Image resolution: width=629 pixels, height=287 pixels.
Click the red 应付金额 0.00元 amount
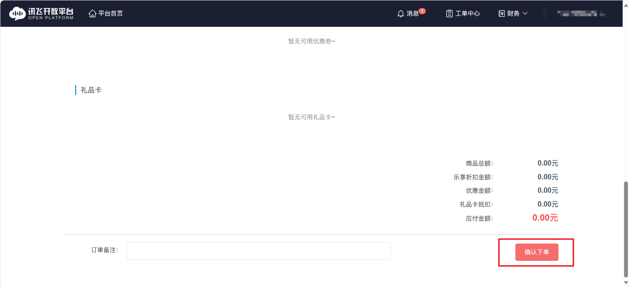click(x=545, y=218)
